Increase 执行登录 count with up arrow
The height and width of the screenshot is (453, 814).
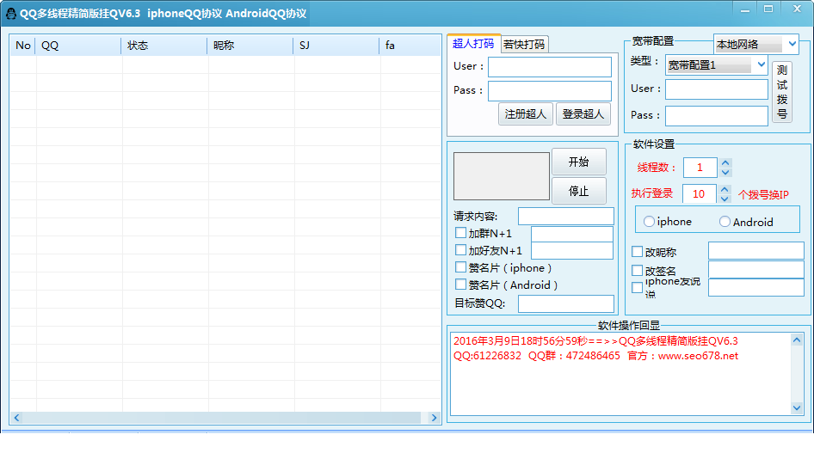(x=725, y=189)
